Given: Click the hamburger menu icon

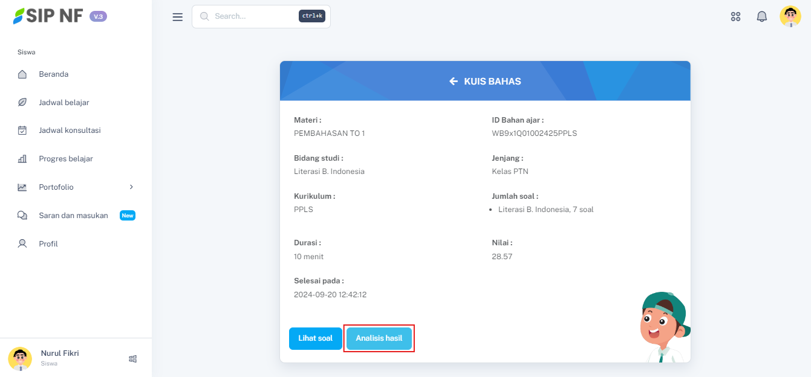Looking at the screenshot, I should (177, 17).
